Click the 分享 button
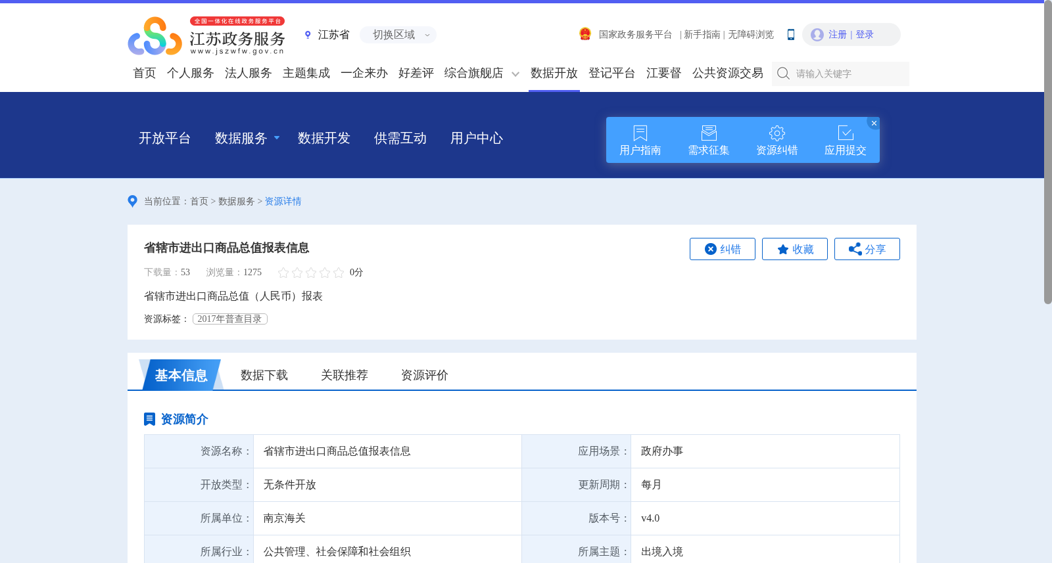 pyautogui.click(x=867, y=249)
